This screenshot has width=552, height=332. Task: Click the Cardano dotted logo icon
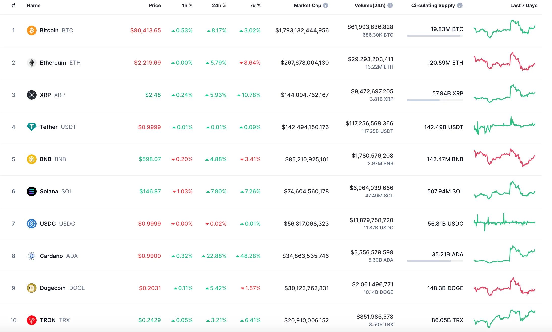tap(31, 256)
